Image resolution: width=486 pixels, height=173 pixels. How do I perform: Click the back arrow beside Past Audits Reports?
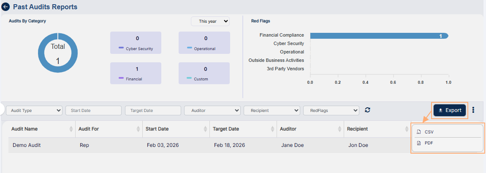6,7
